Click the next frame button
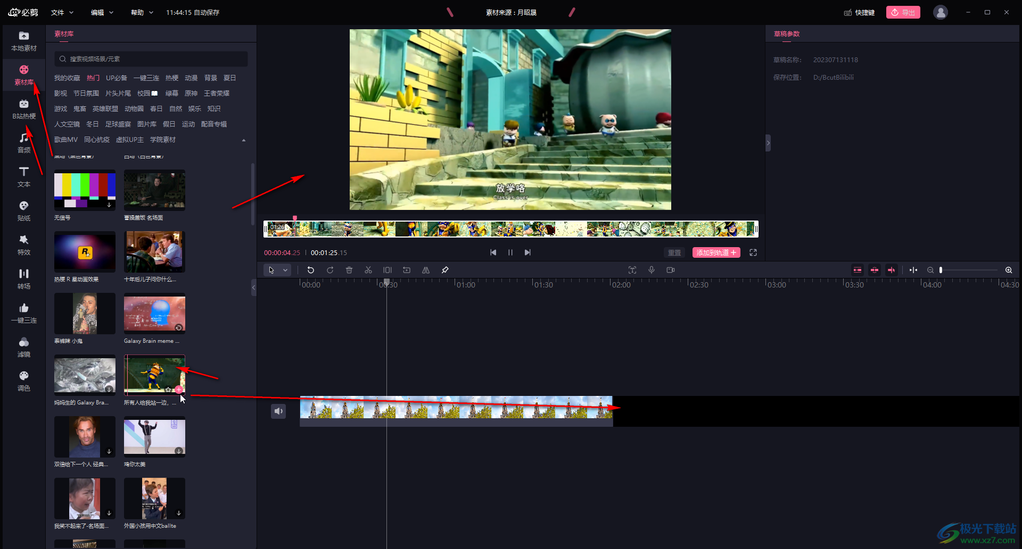Image resolution: width=1022 pixels, height=549 pixels. point(528,252)
